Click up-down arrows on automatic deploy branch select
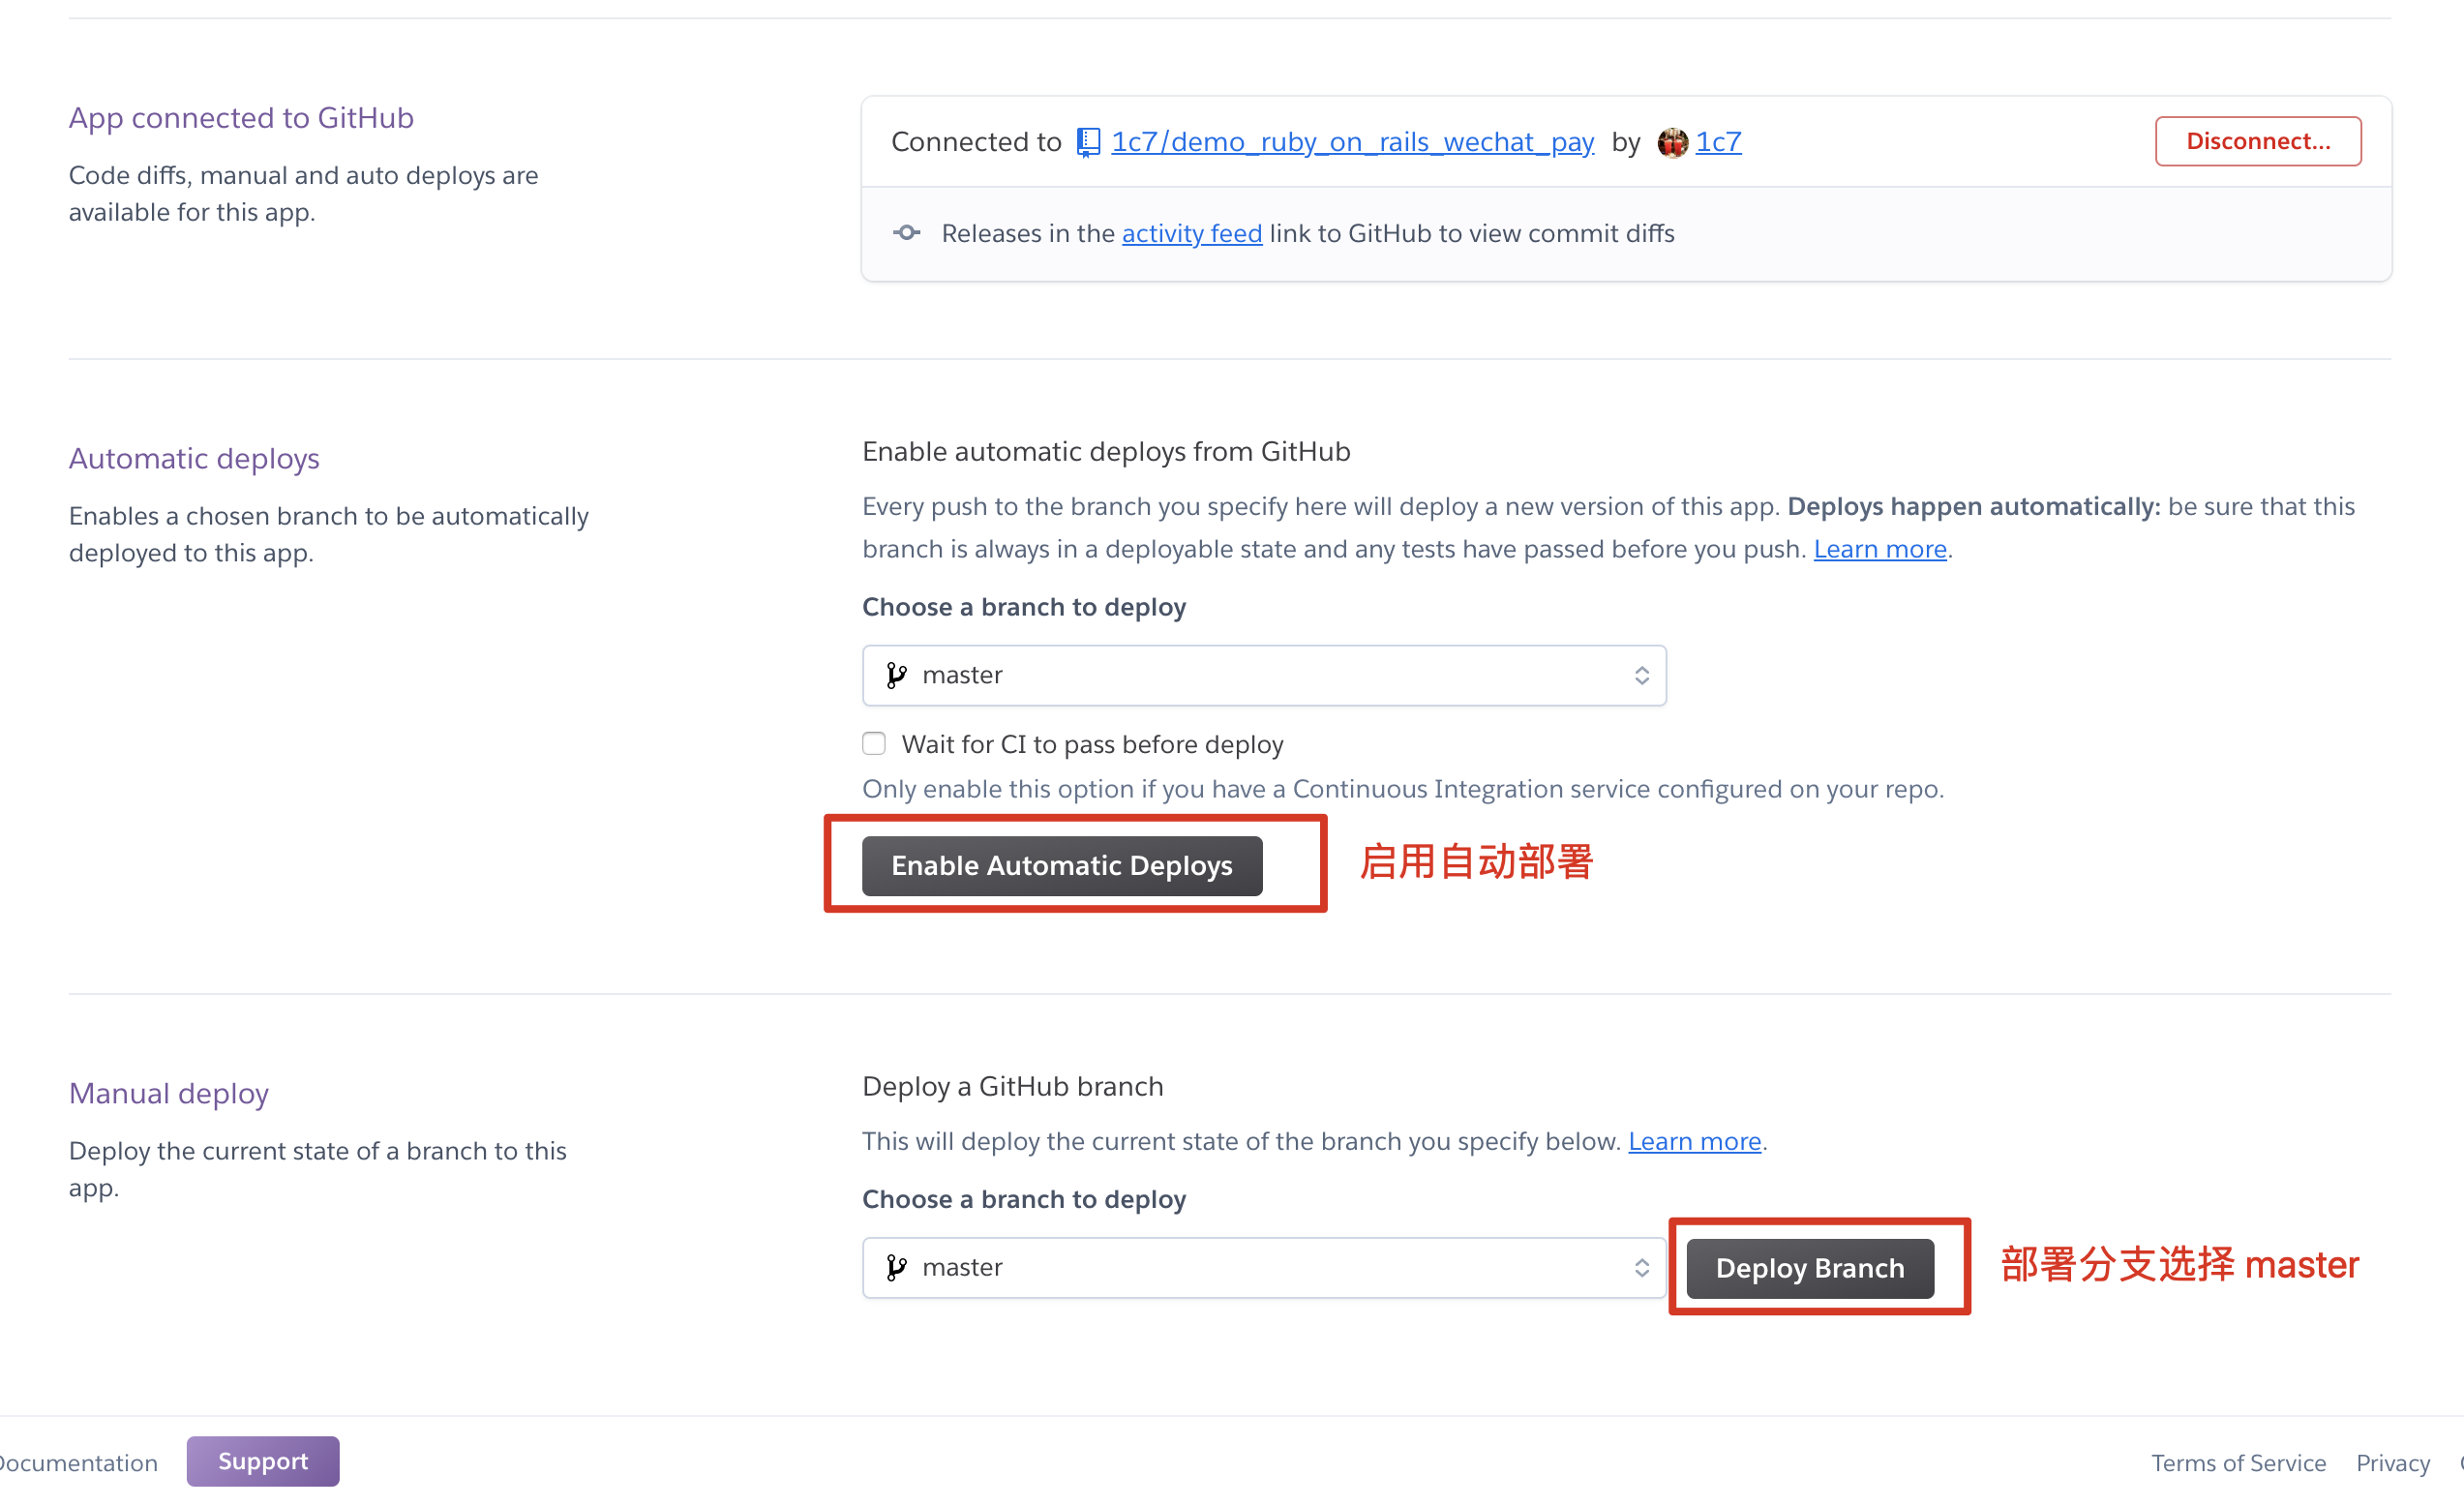The image size is (2464, 1506). pyautogui.click(x=1641, y=675)
